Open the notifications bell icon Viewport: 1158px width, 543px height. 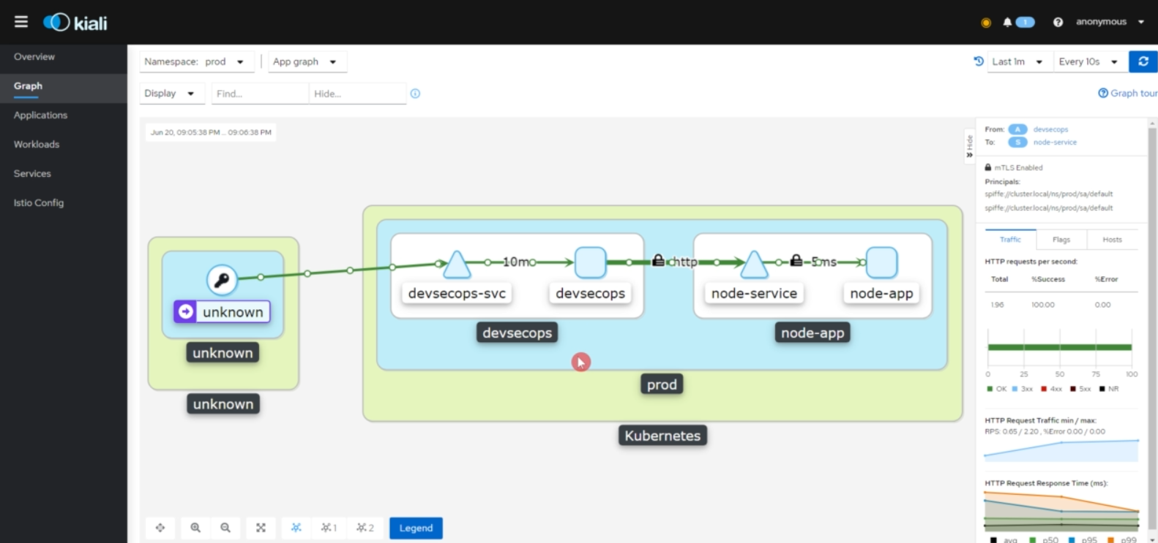click(1007, 22)
